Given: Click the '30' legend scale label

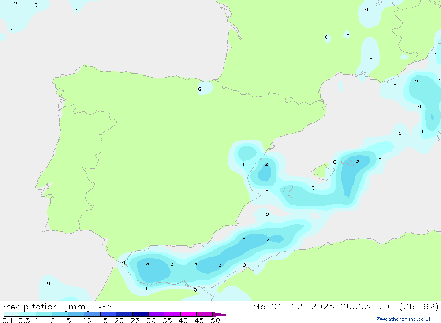Looking at the screenshot, I should tap(151, 320).
